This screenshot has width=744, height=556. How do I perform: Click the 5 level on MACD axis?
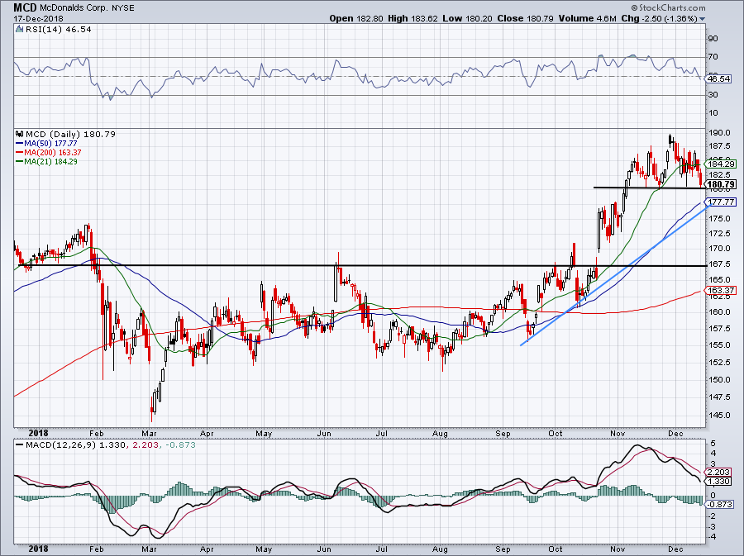[713, 444]
